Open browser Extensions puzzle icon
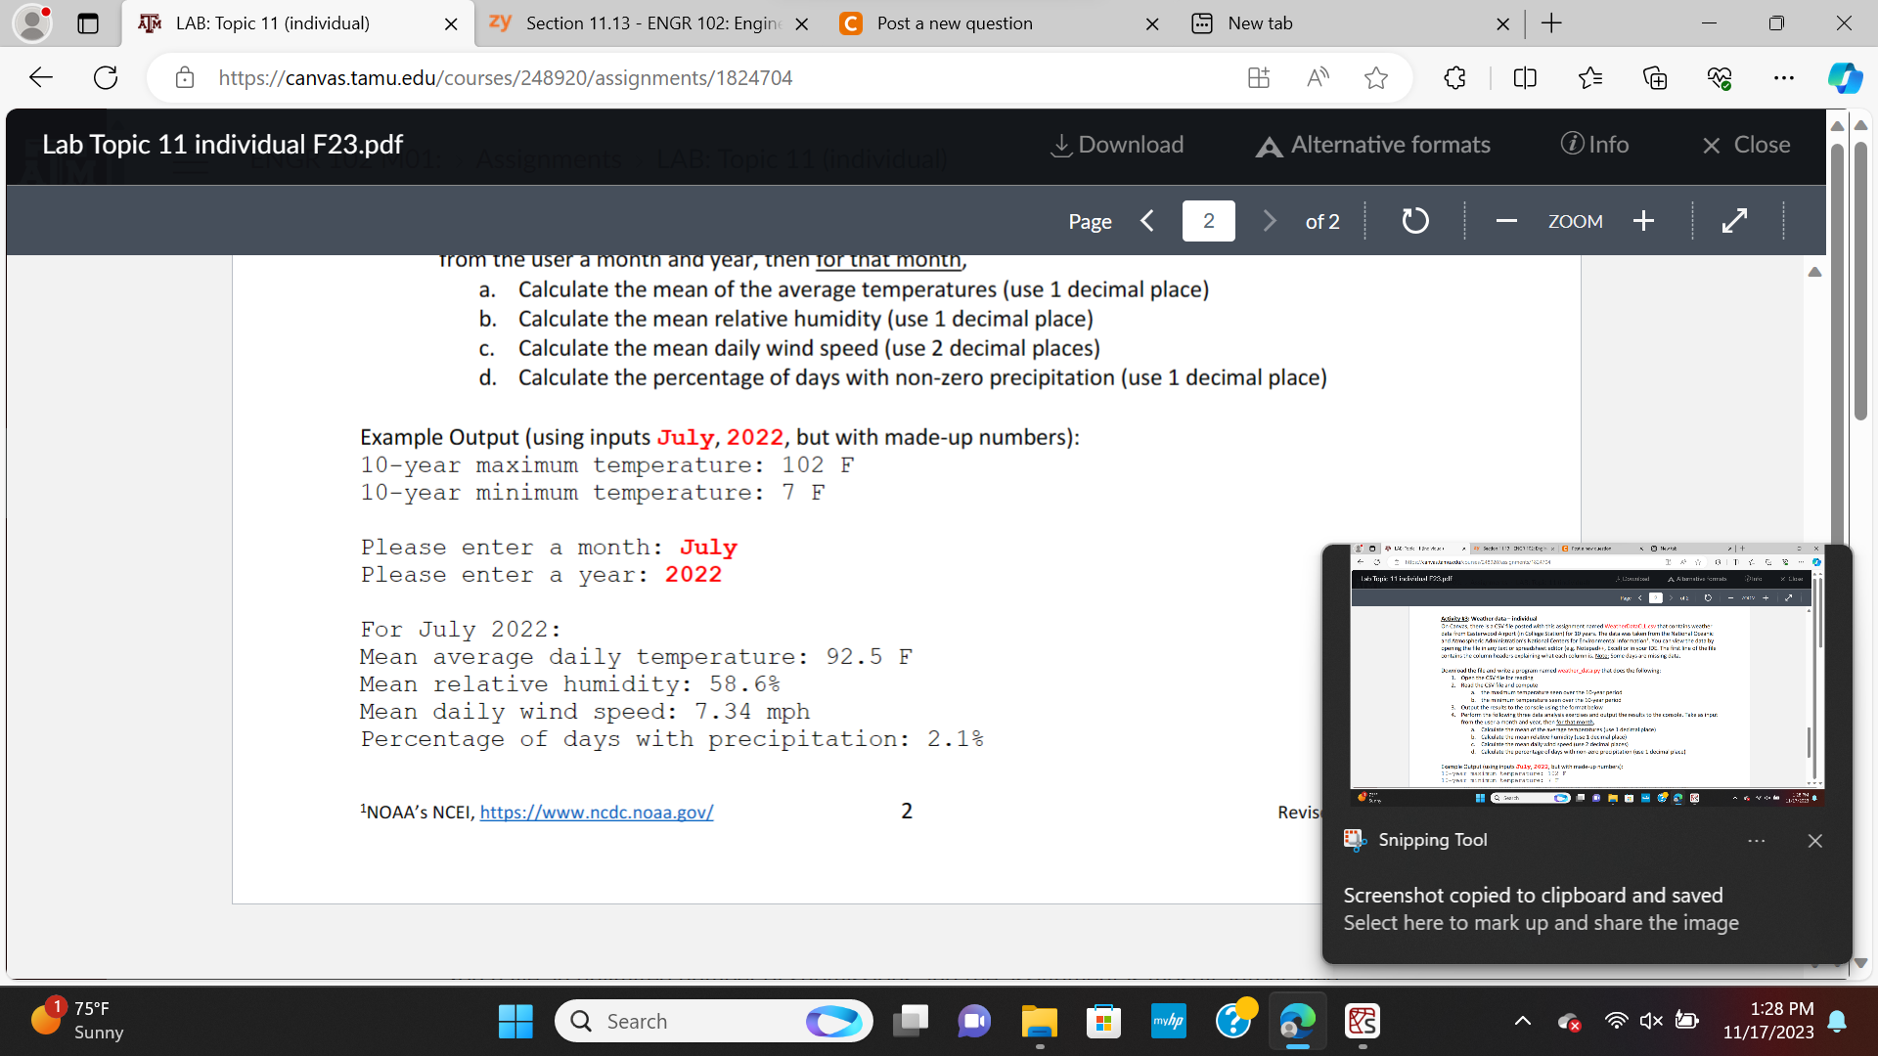 1455,78
